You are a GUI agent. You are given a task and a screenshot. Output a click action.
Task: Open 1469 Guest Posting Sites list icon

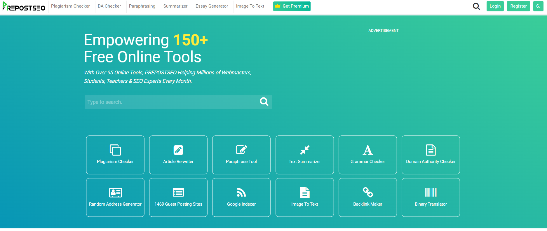coord(178,192)
